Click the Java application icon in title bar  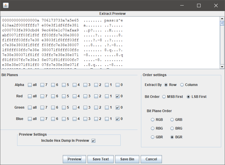click(x=6, y=6)
